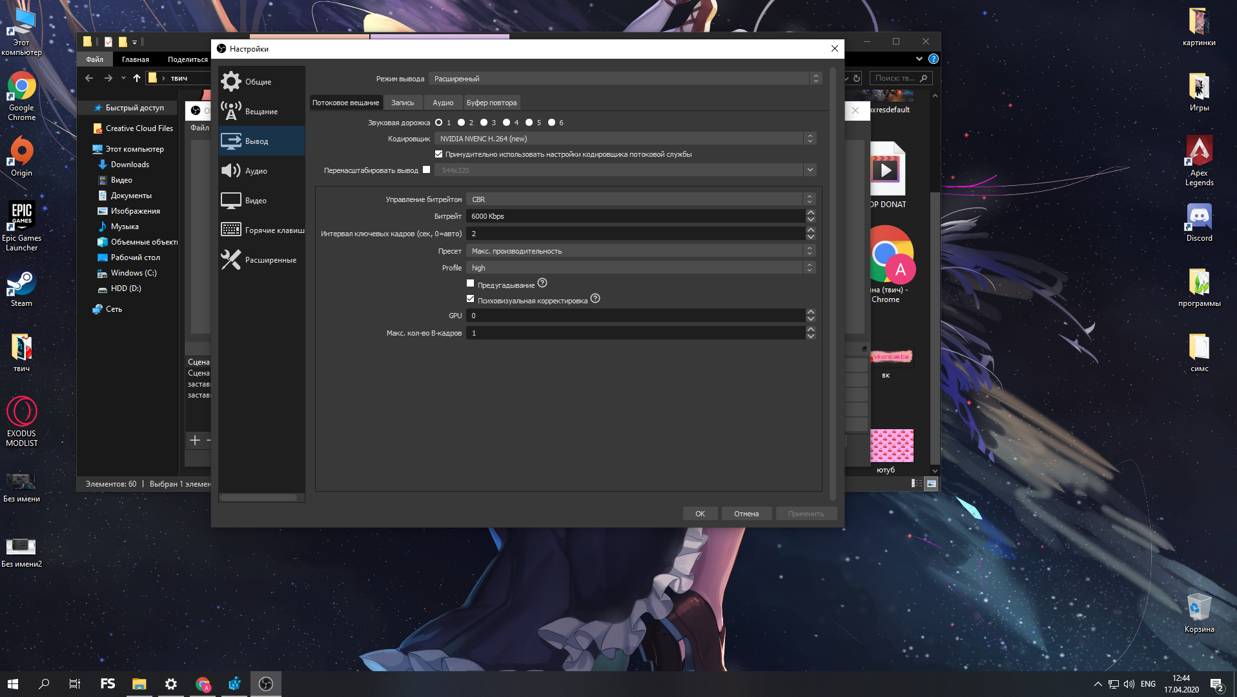
Task: Toggle enforce streaming service encoder settings checkbox
Action: click(439, 154)
